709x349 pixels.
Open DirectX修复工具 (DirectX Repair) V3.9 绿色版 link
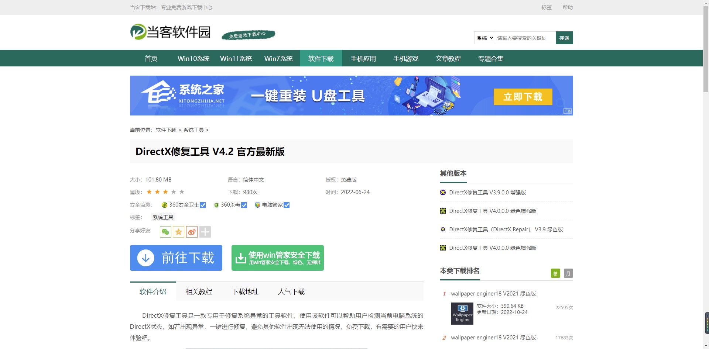506,229
